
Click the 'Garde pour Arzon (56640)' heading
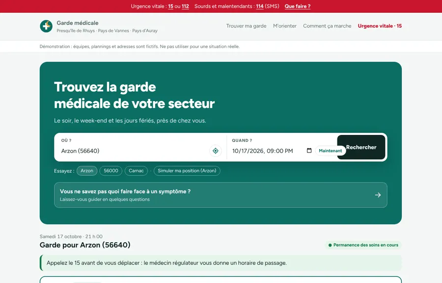click(85, 245)
